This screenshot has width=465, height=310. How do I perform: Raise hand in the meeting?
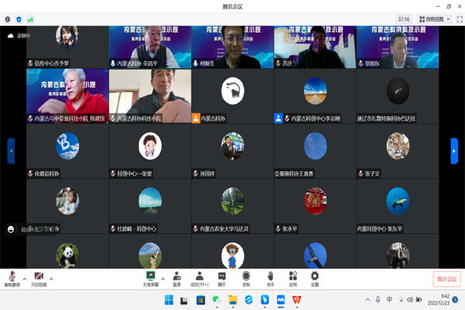point(270,277)
